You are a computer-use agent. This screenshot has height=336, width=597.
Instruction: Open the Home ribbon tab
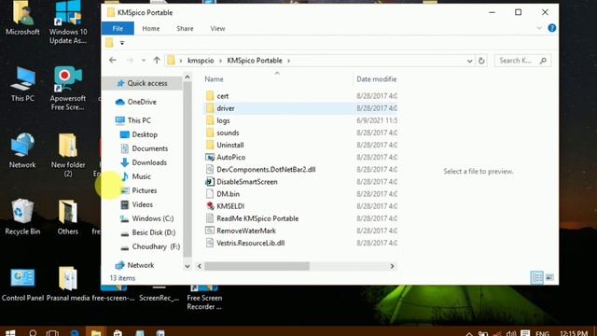pos(151,29)
